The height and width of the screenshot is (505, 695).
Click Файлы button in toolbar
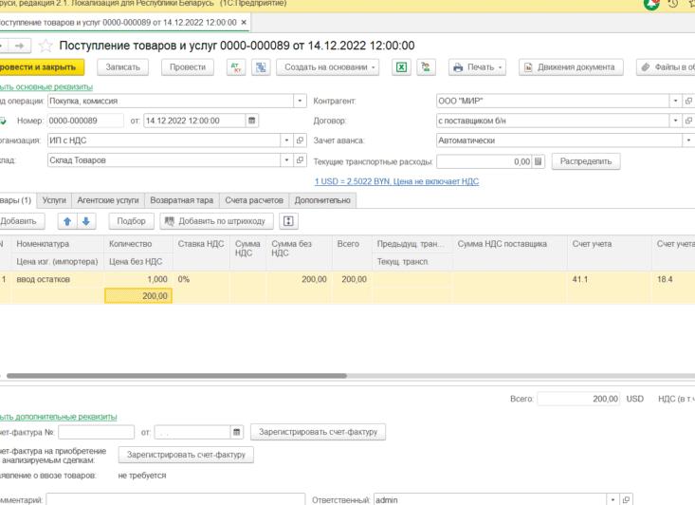666,67
